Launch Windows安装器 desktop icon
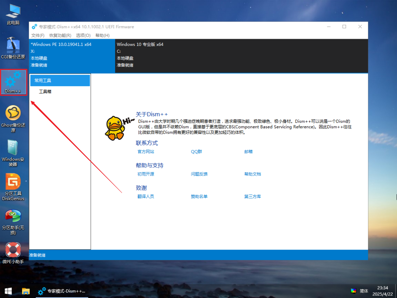The width and height of the screenshot is (397, 298). click(x=13, y=153)
